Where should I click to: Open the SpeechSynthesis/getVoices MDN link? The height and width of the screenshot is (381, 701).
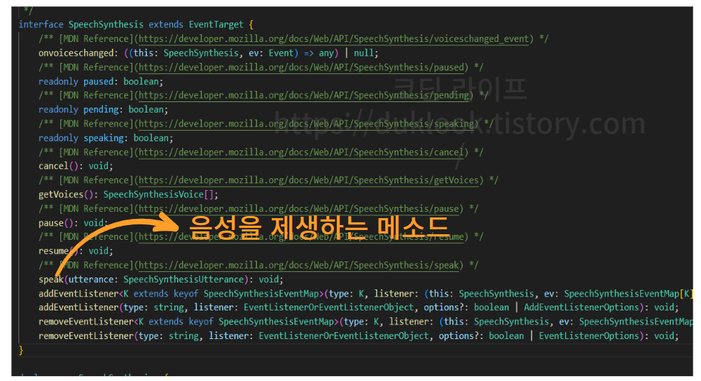pos(308,180)
